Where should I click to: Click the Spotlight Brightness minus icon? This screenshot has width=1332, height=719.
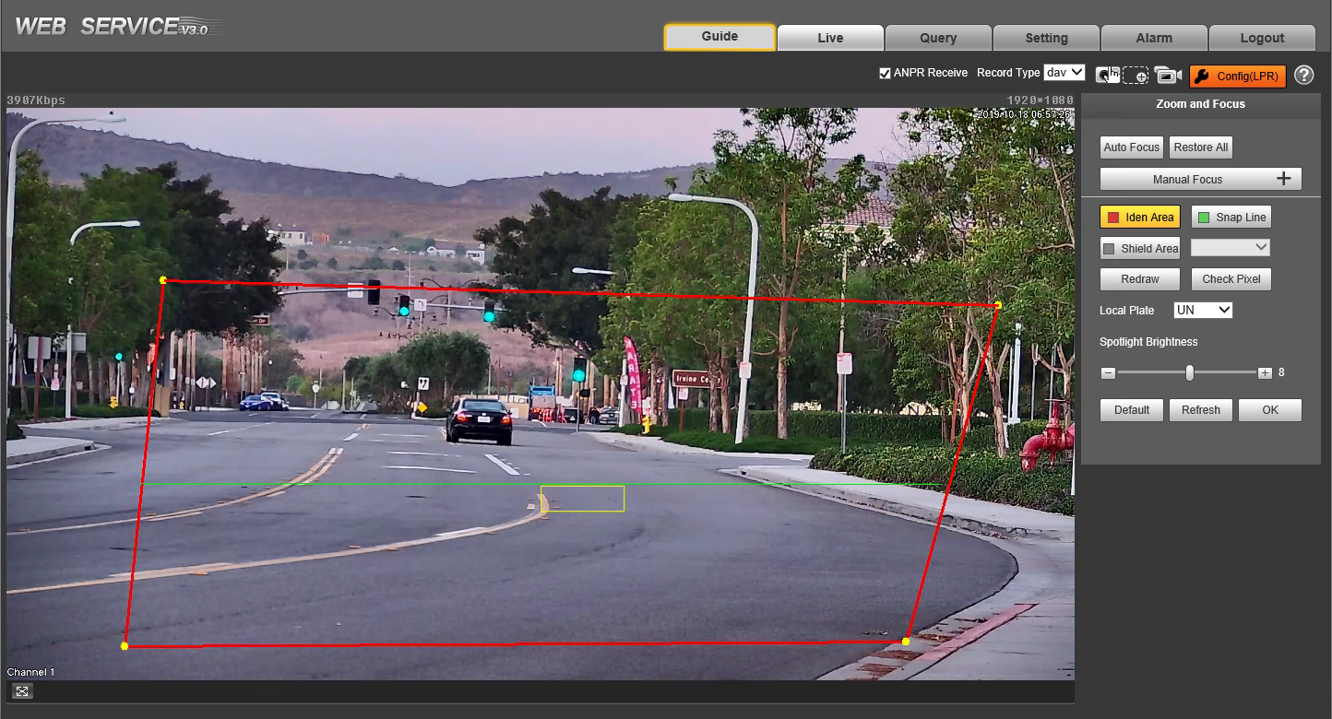pos(1108,373)
